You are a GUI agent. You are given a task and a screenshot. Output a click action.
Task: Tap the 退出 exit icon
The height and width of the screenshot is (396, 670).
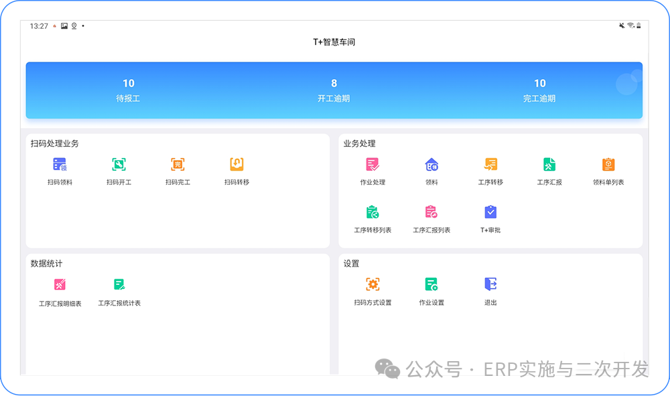490,285
